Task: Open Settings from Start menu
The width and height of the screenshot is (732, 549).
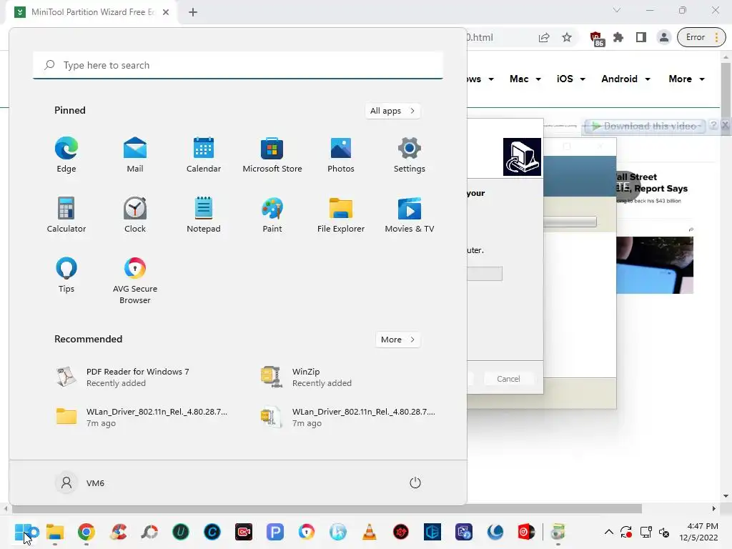Action: [x=410, y=155]
